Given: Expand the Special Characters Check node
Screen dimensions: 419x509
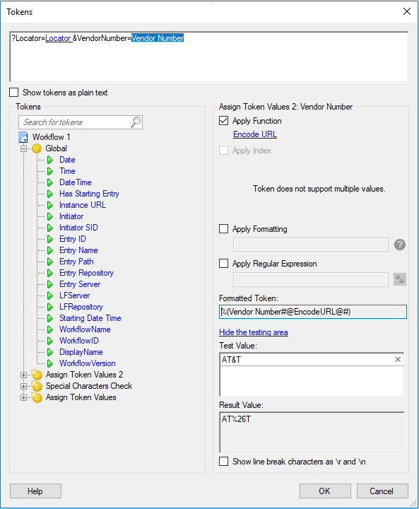Looking at the screenshot, I should pos(23,386).
